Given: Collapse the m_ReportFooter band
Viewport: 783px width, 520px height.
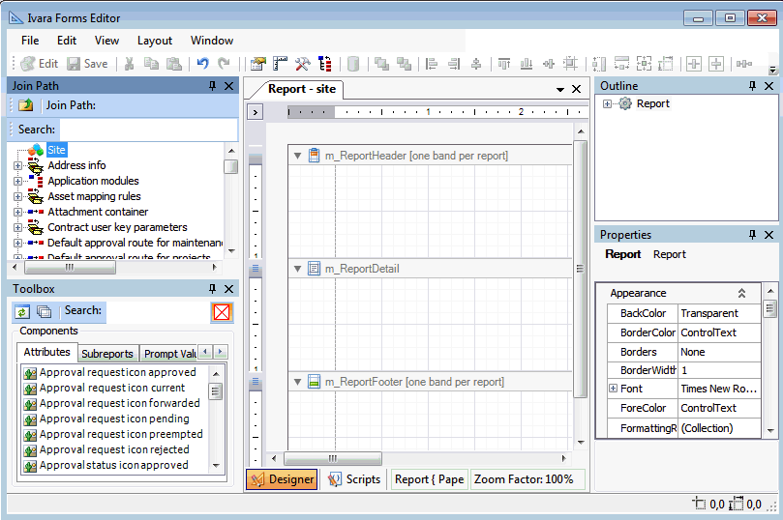Looking at the screenshot, I should point(298,382).
